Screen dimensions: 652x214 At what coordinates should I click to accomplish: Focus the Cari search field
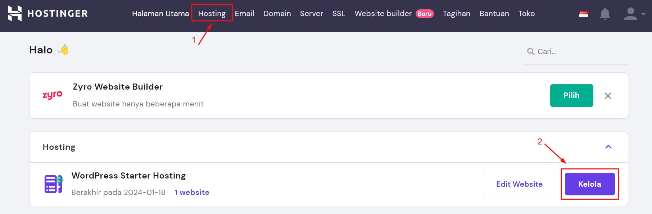pyautogui.click(x=579, y=52)
